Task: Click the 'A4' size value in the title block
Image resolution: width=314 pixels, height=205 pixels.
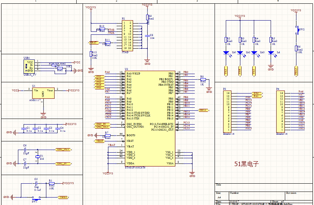Action: [219, 198]
